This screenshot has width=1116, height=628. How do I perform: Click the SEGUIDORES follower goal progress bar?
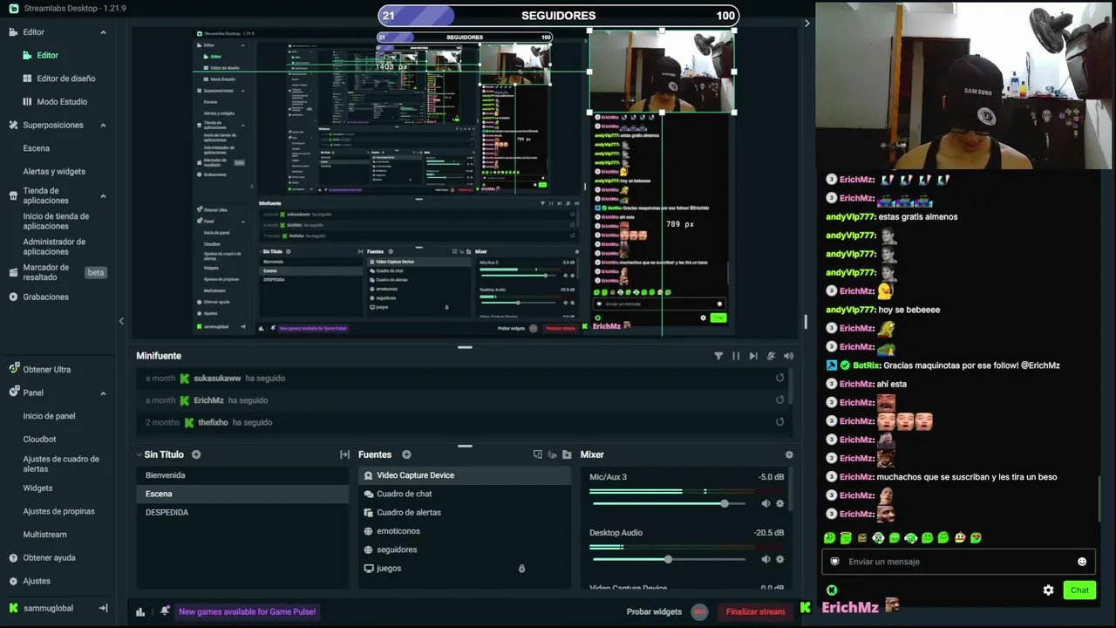pyautogui.click(x=558, y=16)
